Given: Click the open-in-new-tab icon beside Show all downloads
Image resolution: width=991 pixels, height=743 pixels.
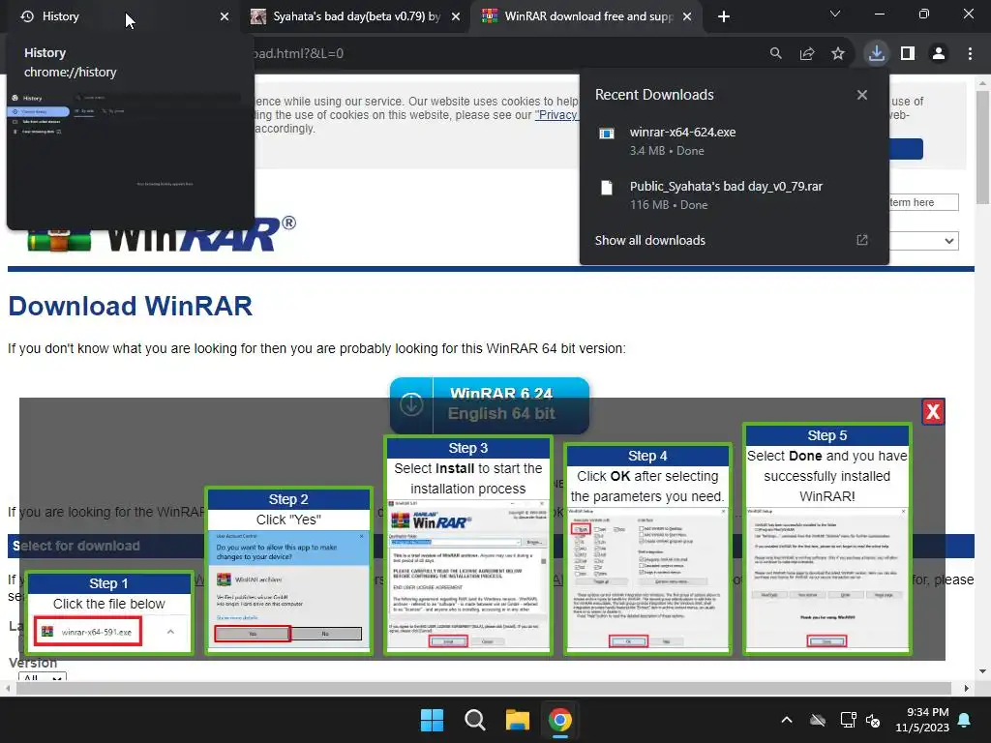Looking at the screenshot, I should (862, 240).
